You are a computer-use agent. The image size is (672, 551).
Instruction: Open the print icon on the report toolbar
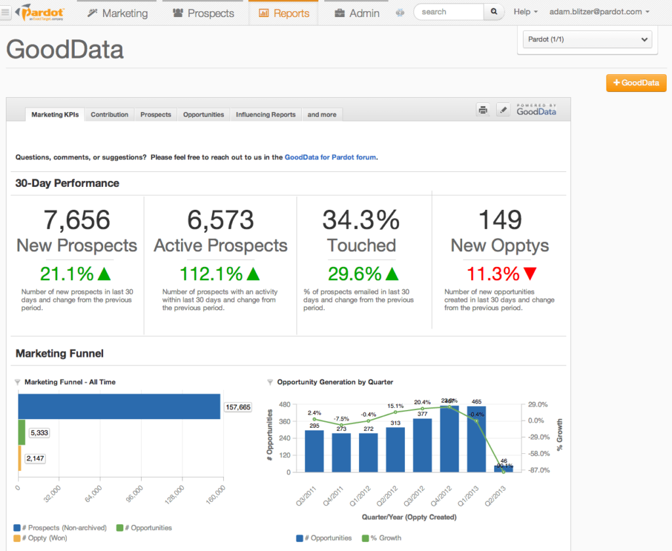point(483,110)
